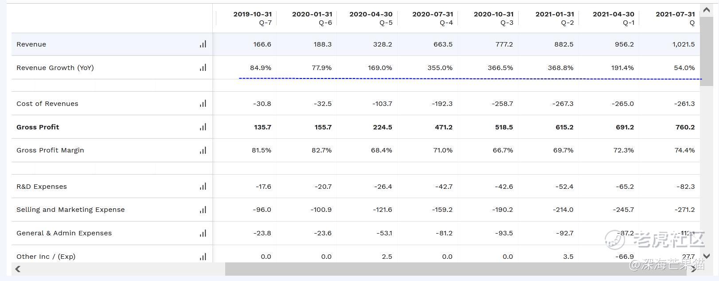Select the 368.8% revenue growth cell

(x=561, y=68)
